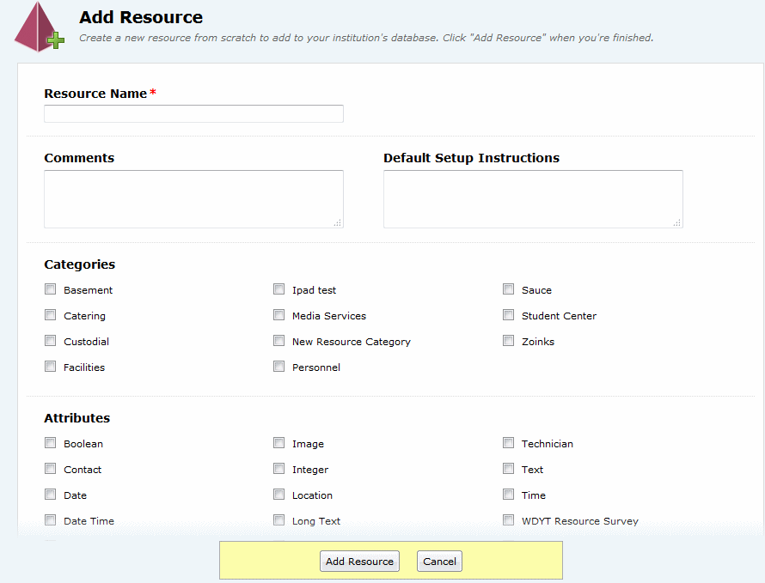Enable the Boolean attribute checkbox

(x=51, y=443)
